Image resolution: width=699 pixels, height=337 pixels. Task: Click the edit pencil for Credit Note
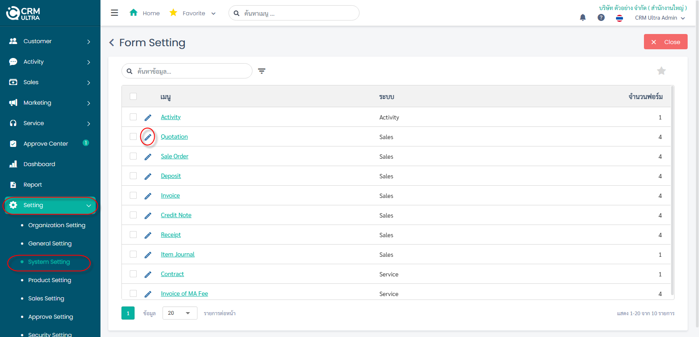[148, 215]
